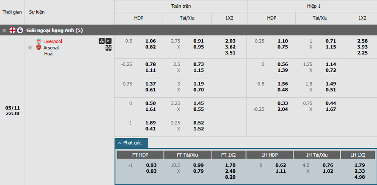Open live stream play icon for Liverpool match
The width and height of the screenshot is (377, 185).
109,41
